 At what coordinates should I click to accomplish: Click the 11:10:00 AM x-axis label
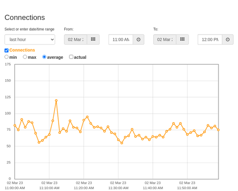[x=50, y=188]
